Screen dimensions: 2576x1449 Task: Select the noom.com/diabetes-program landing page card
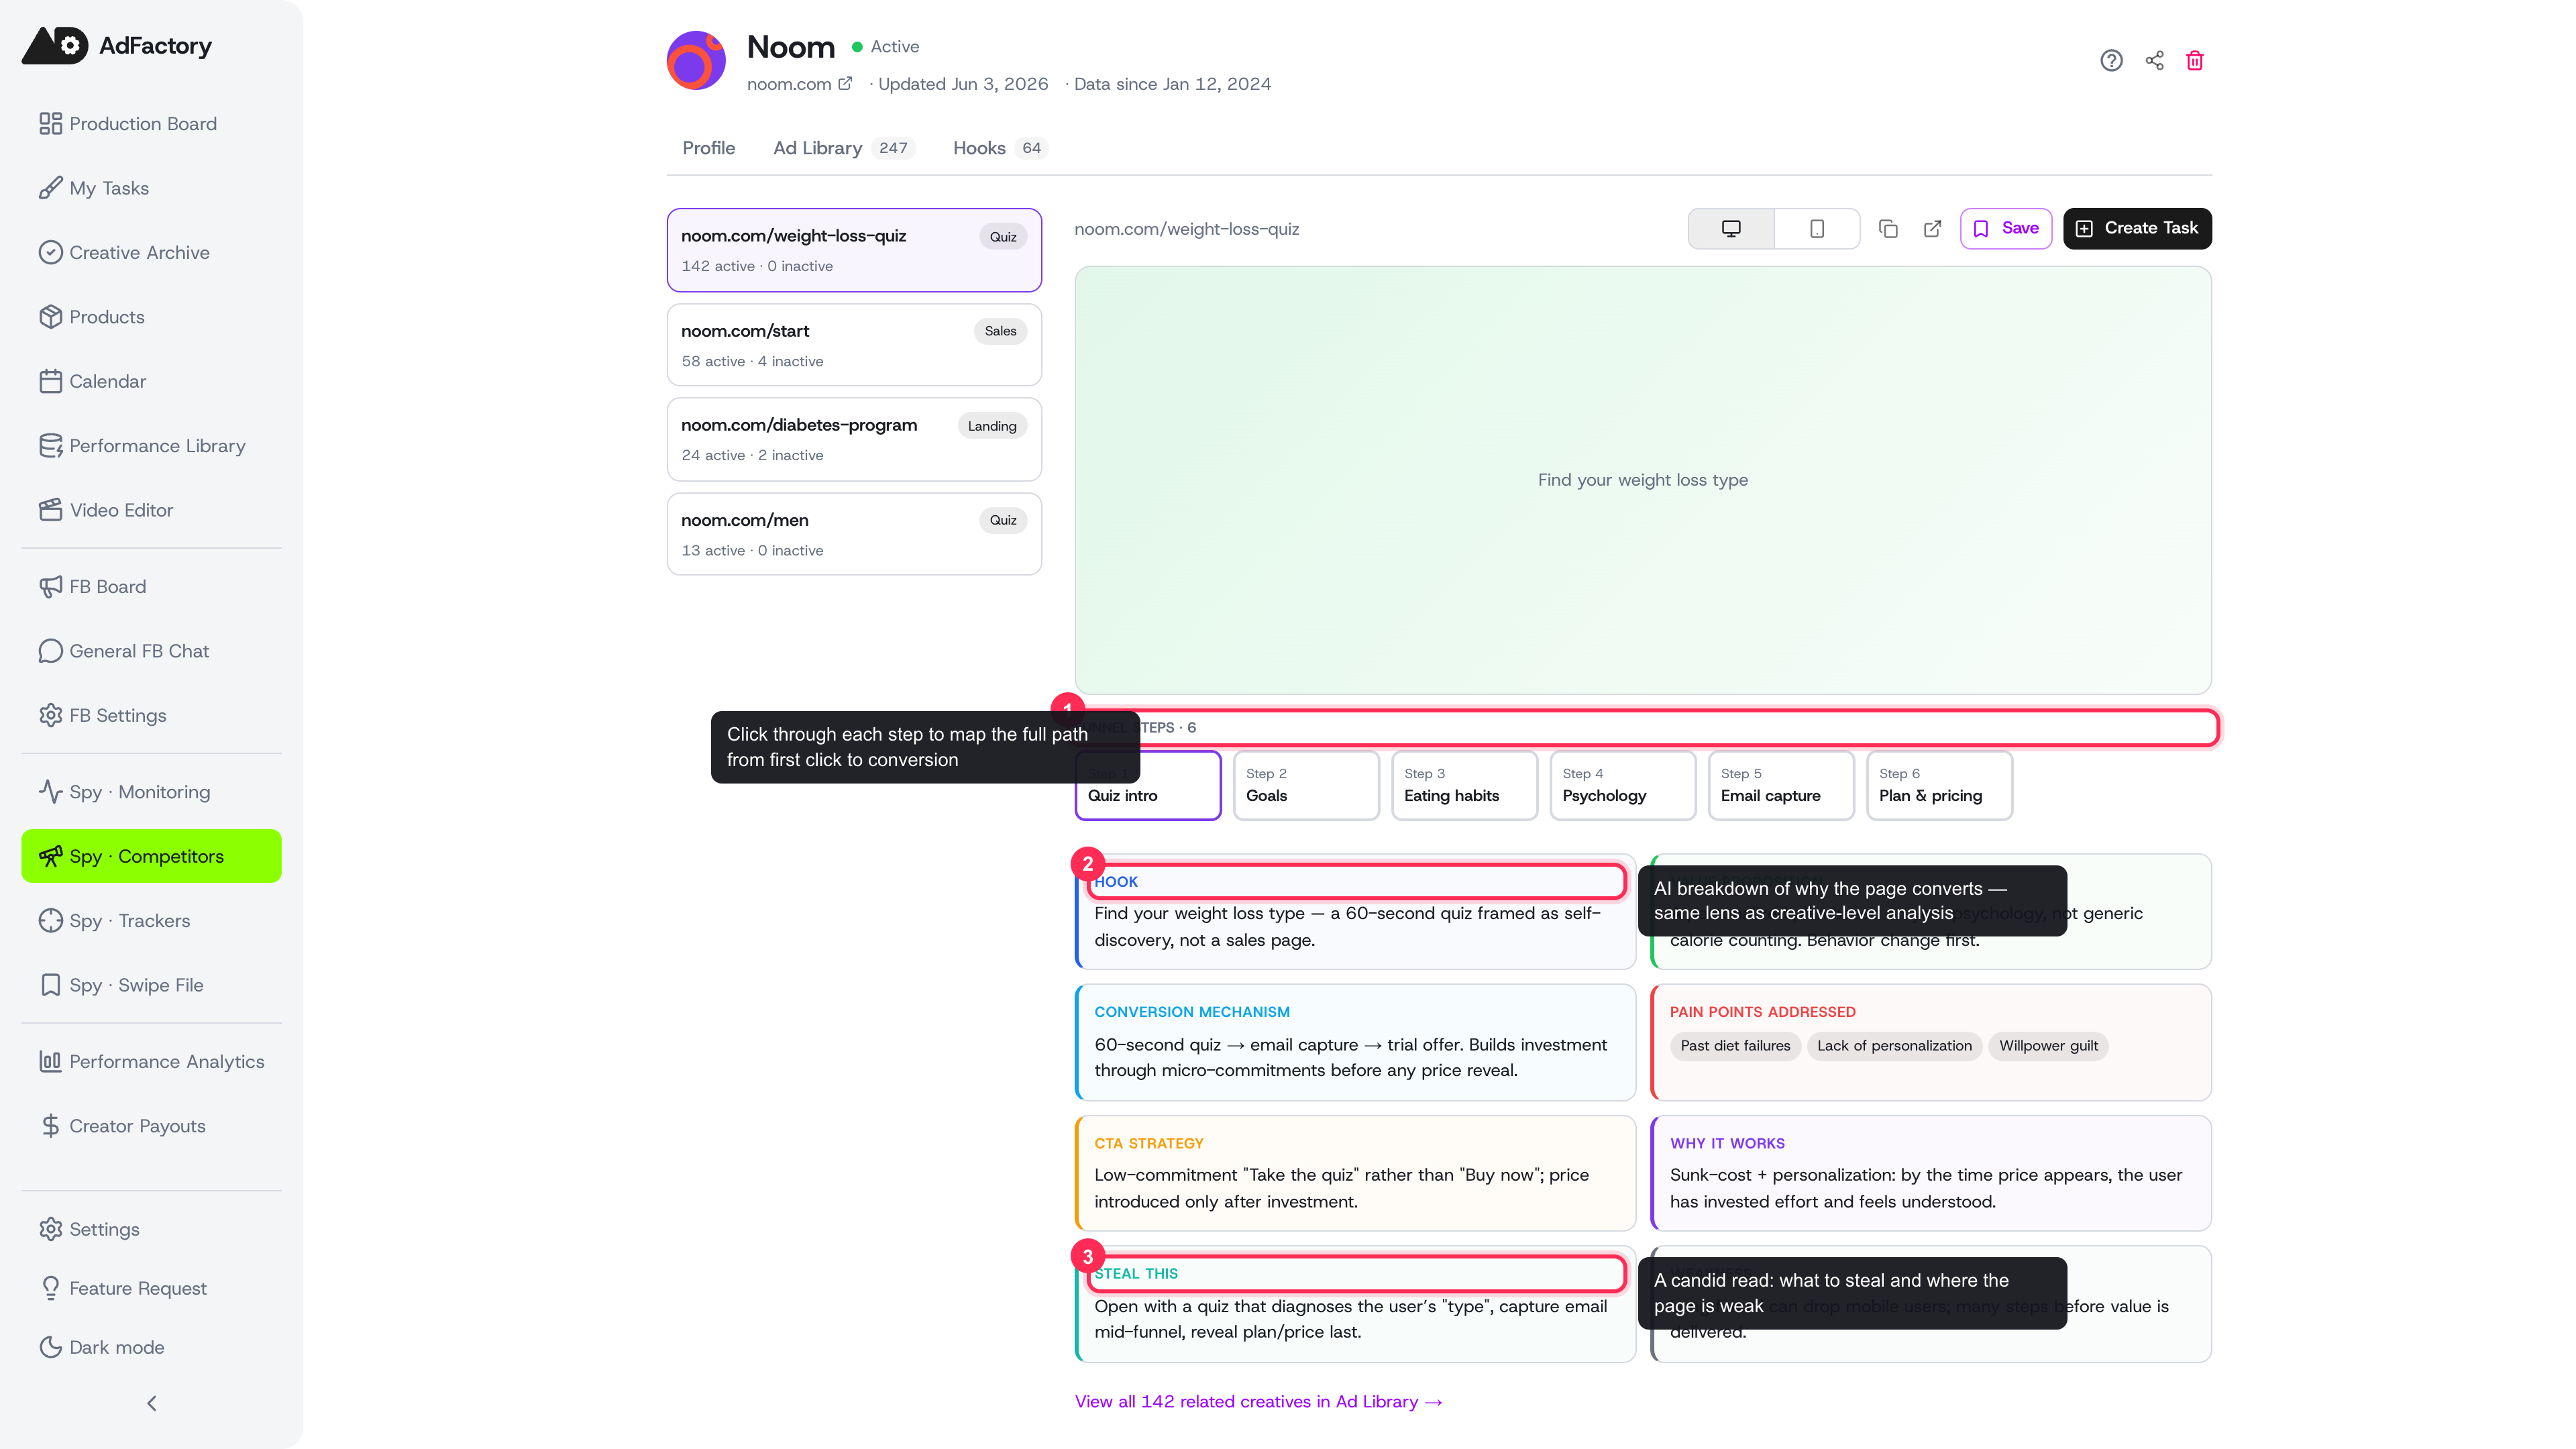854,439
